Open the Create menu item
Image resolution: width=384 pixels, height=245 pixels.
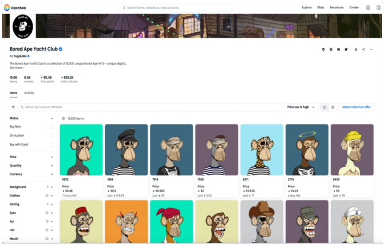[354, 8]
